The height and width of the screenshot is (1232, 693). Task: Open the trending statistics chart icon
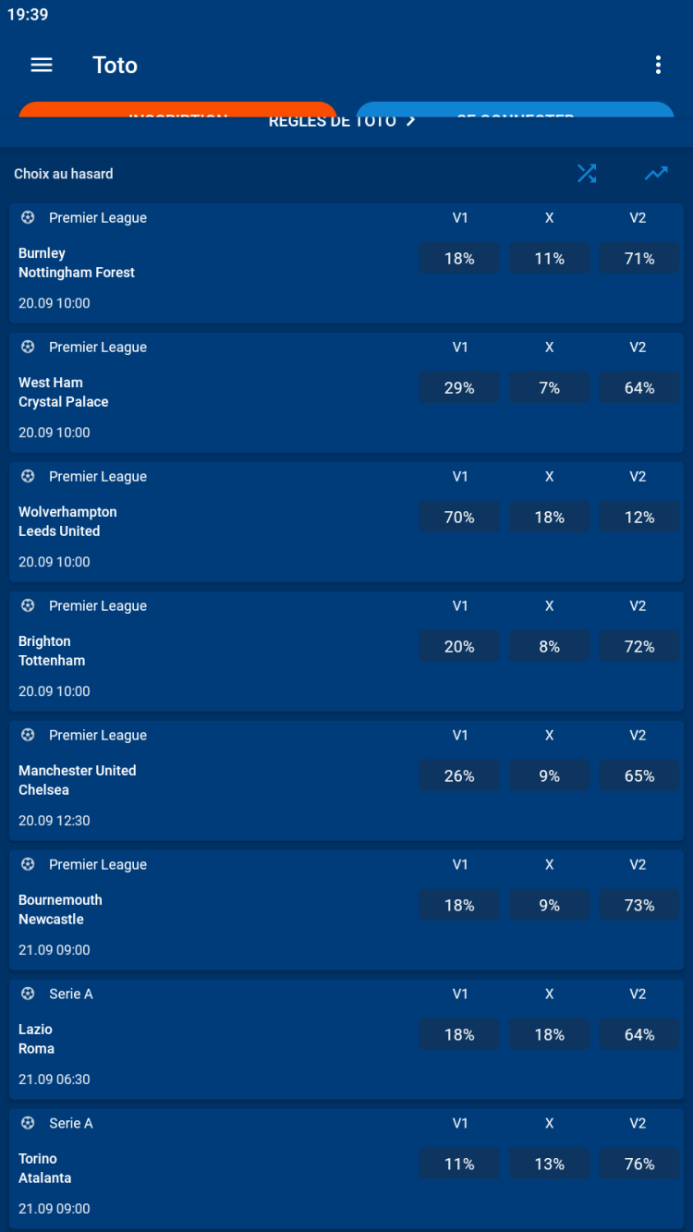[656, 174]
